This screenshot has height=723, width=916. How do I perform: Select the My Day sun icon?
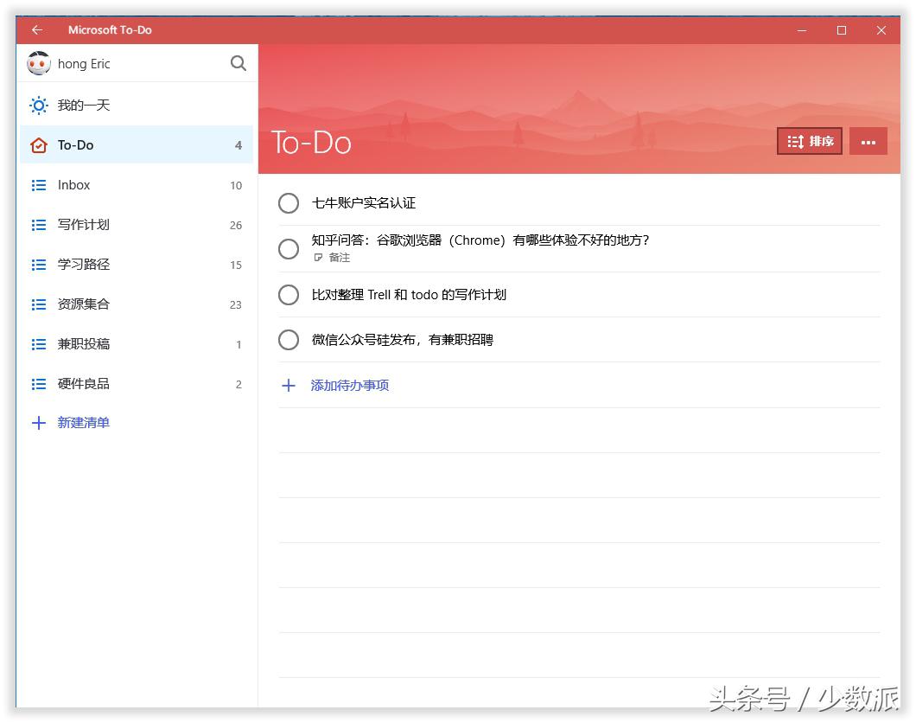(38, 105)
